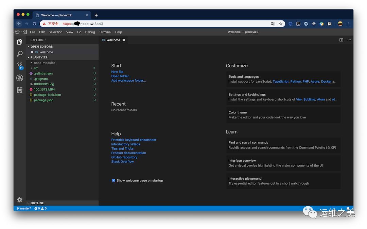Open the Search view icon
The image size is (367, 229).
pos(20,54)
